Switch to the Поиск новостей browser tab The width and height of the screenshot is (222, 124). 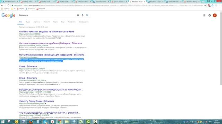pyautogui.click(x=101, y=2)
